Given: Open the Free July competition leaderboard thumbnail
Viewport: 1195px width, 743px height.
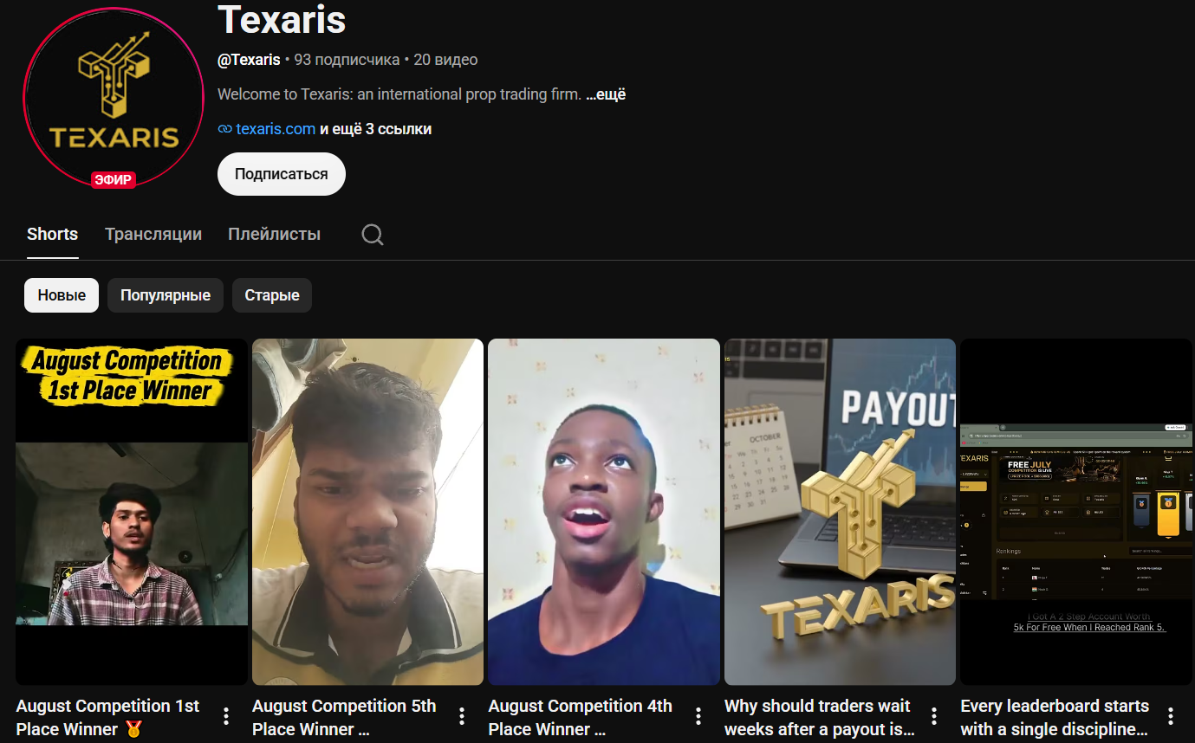Looking at the screenshot, I should click(1076, 512).
